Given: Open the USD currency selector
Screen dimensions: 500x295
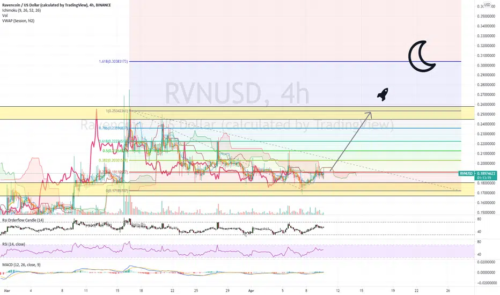Looking at the screenshot, I should (x=487, y=5).
